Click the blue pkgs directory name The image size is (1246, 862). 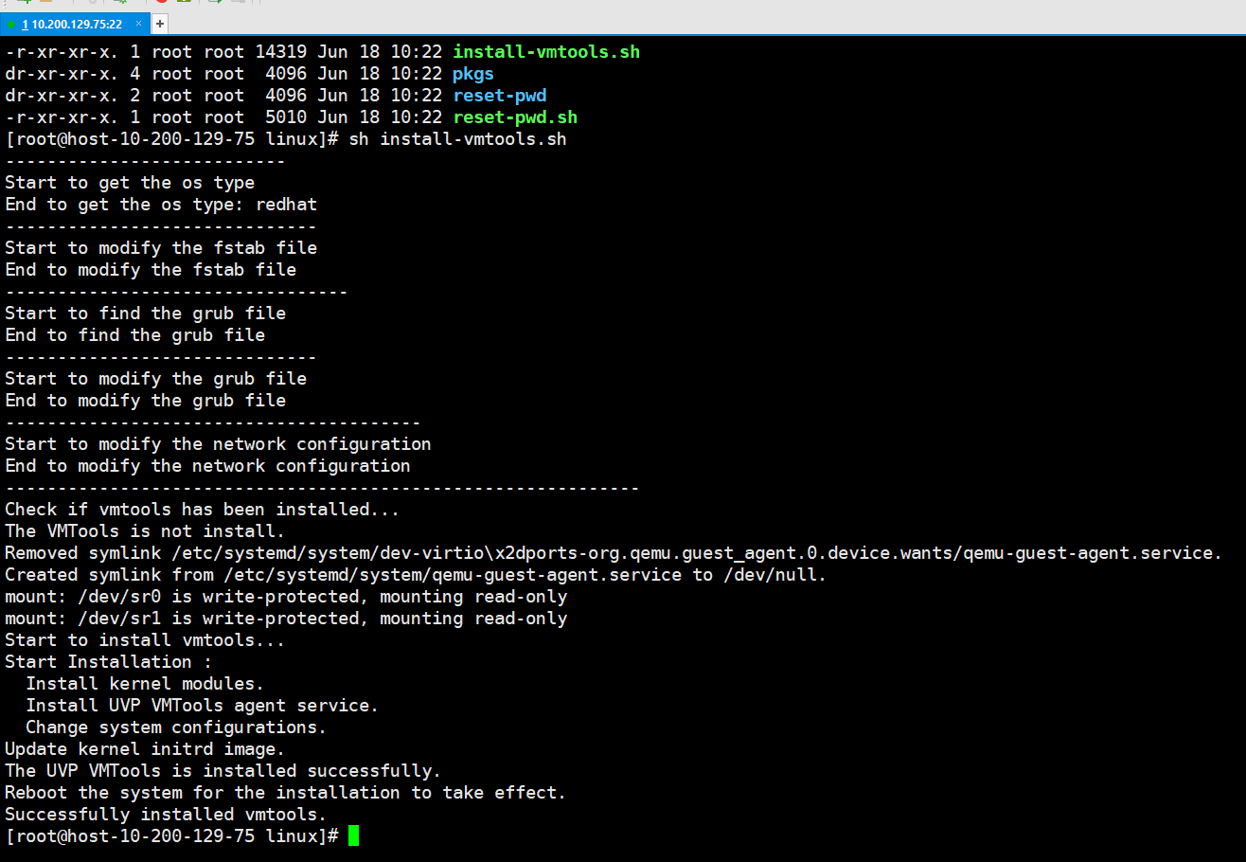tap(473, 74)
